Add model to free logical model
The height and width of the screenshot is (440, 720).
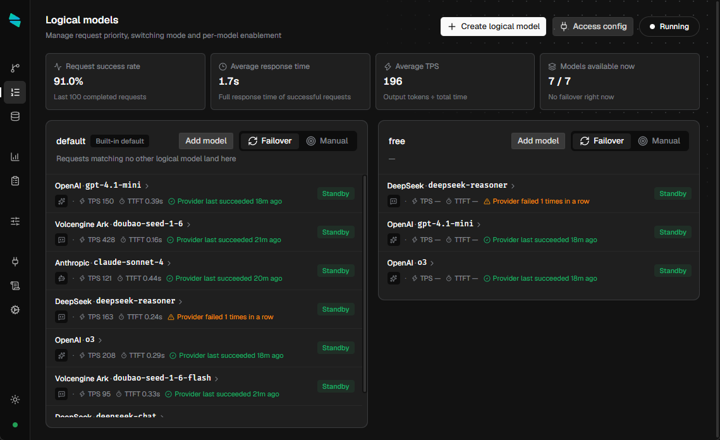pyautogui.click(x=538, y=141)
